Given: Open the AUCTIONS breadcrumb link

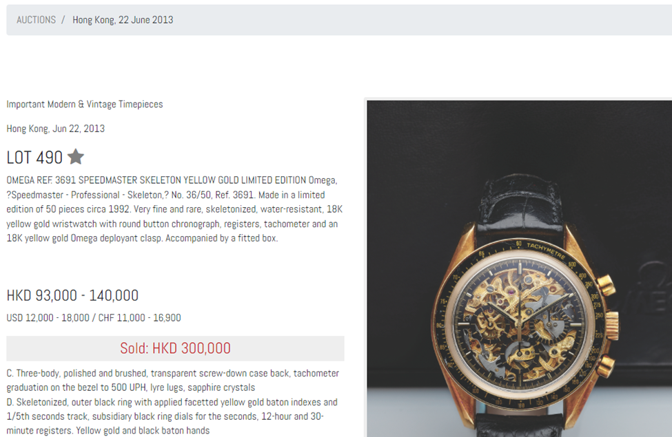Looking at the screenshot, I should point(36,20).
